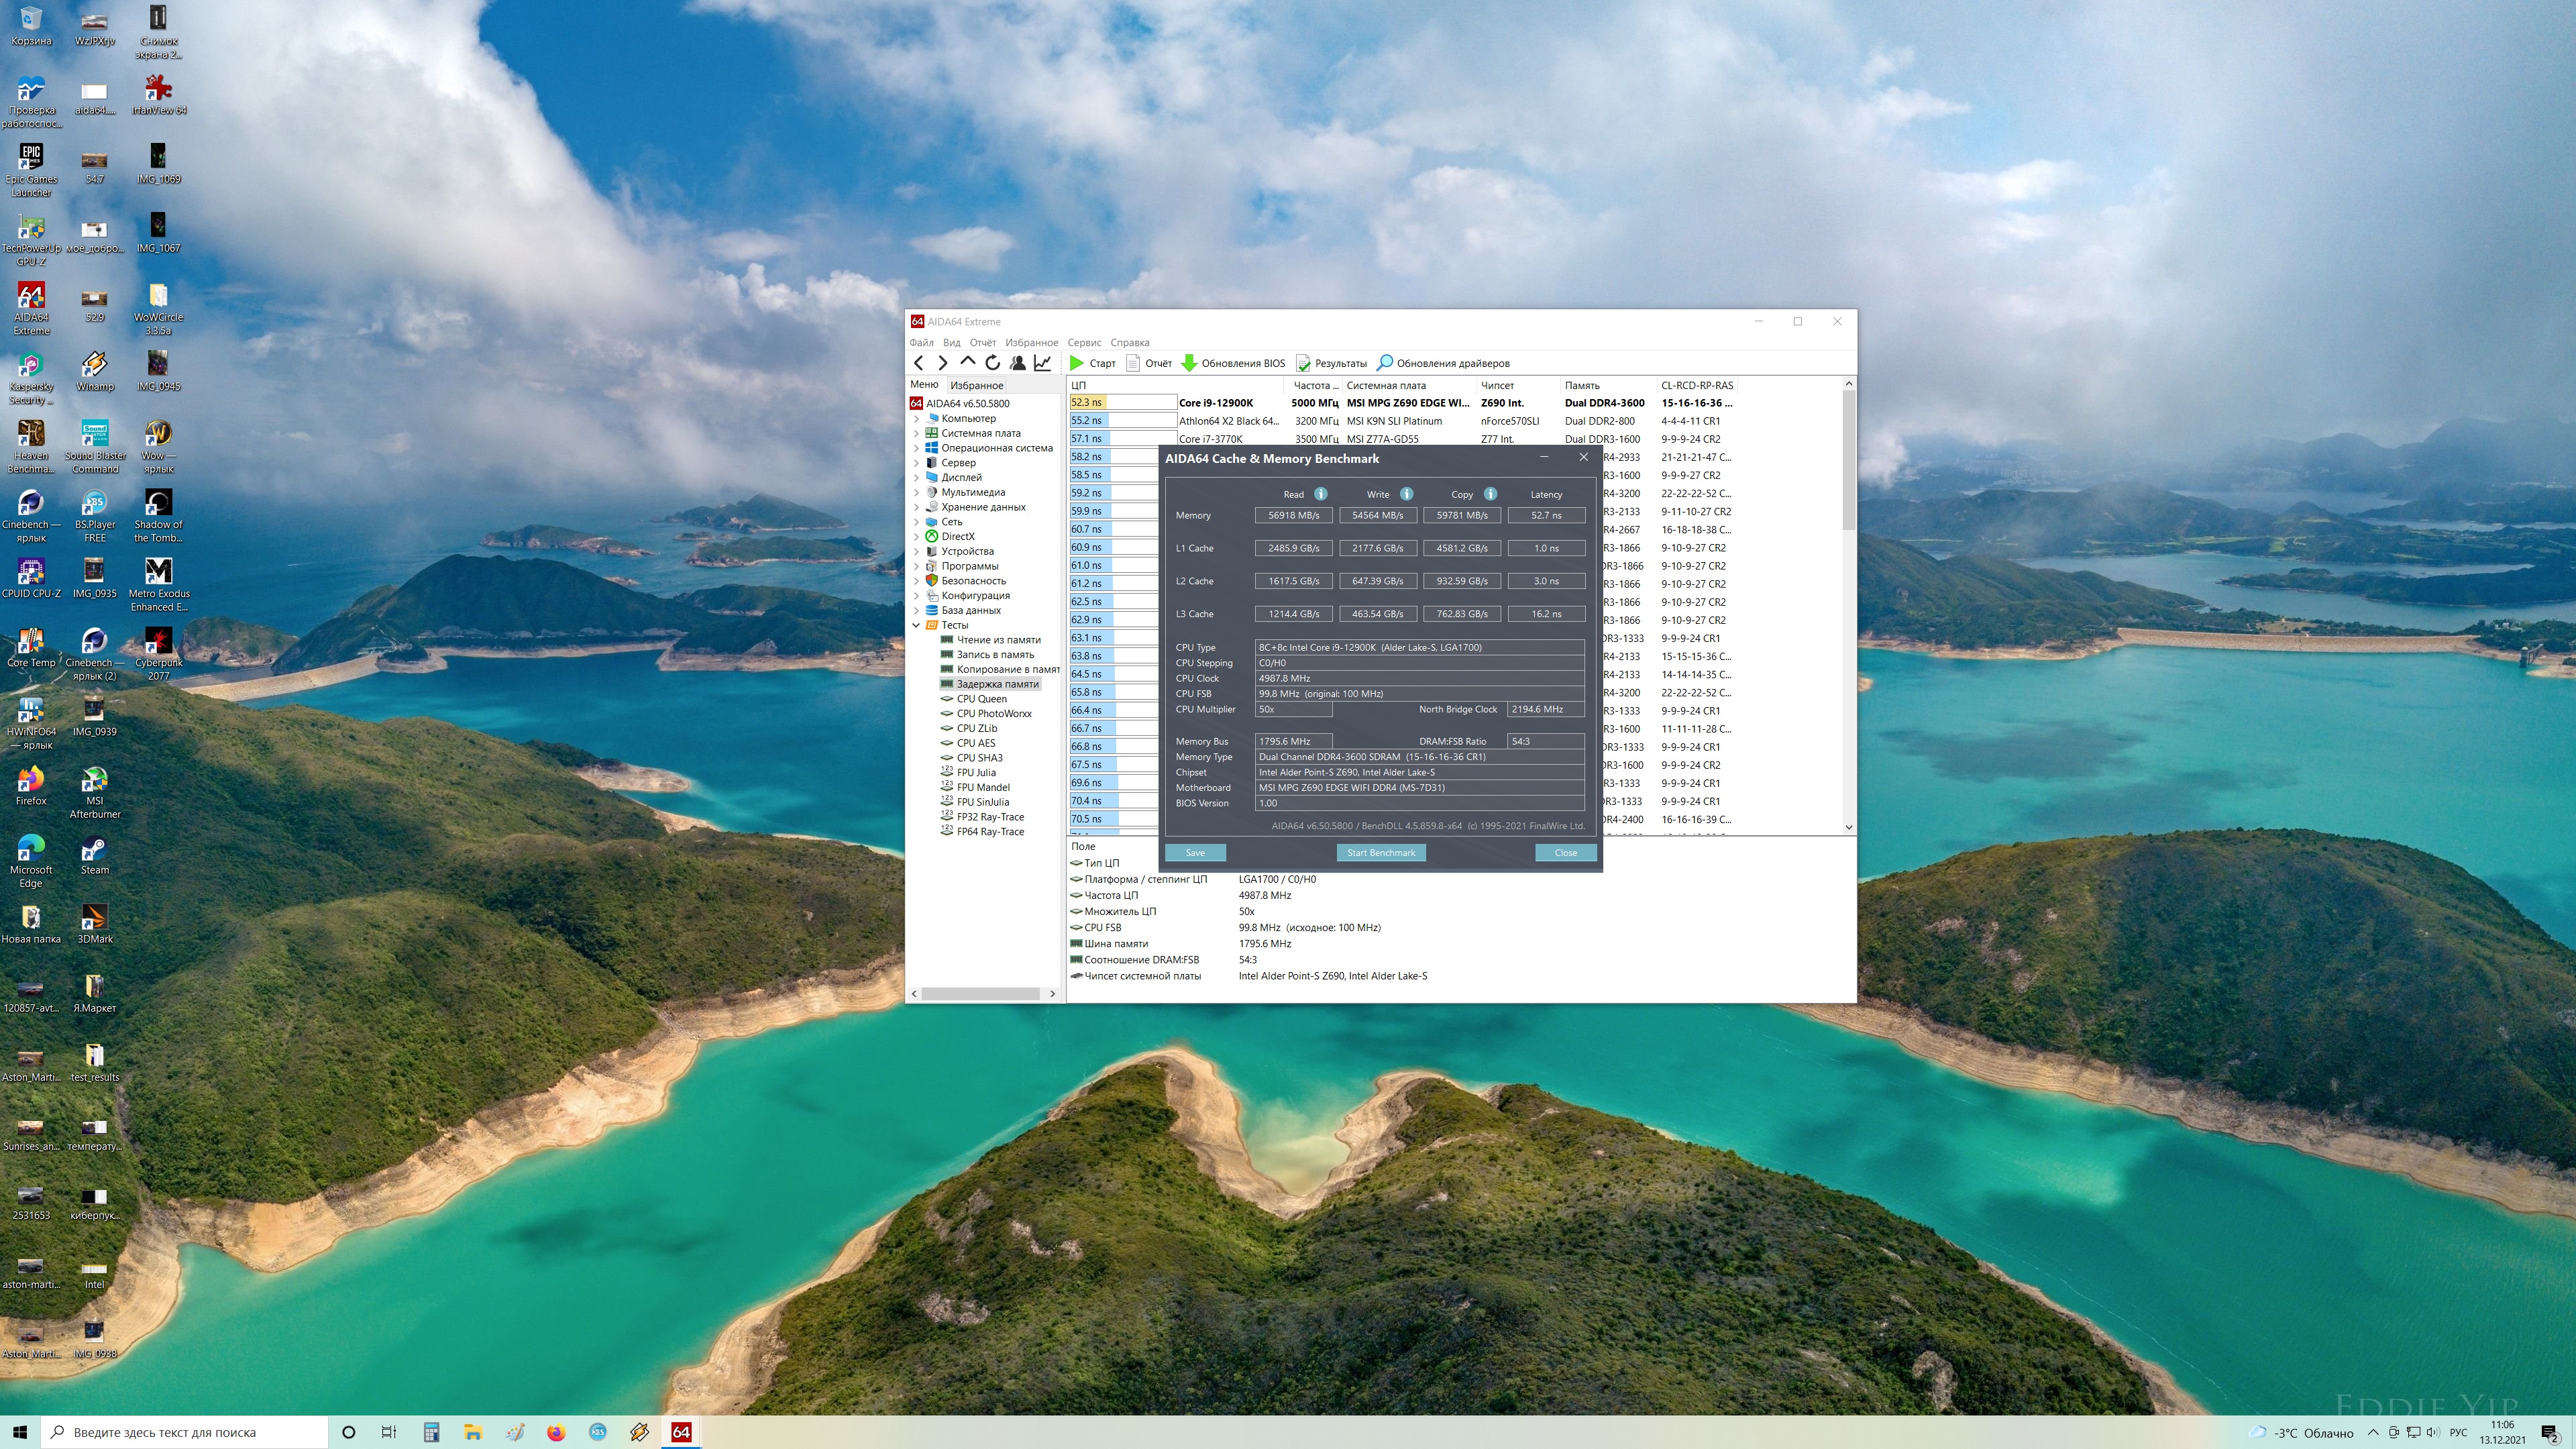Refresh the AIDA64 page with refresh icon
The height and width of the screenshot is (1449, 2576).
(x=992, y=363)
